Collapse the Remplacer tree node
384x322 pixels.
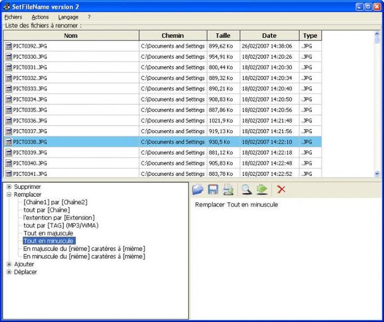point(9,195)
